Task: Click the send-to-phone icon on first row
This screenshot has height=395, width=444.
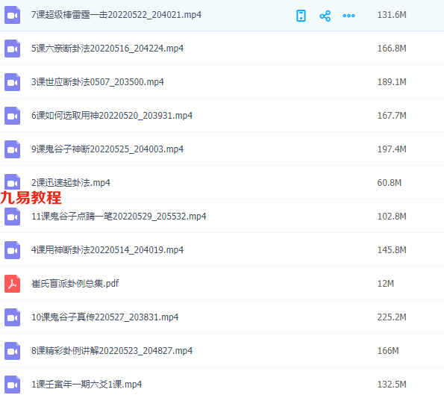Action: (301, 16)
